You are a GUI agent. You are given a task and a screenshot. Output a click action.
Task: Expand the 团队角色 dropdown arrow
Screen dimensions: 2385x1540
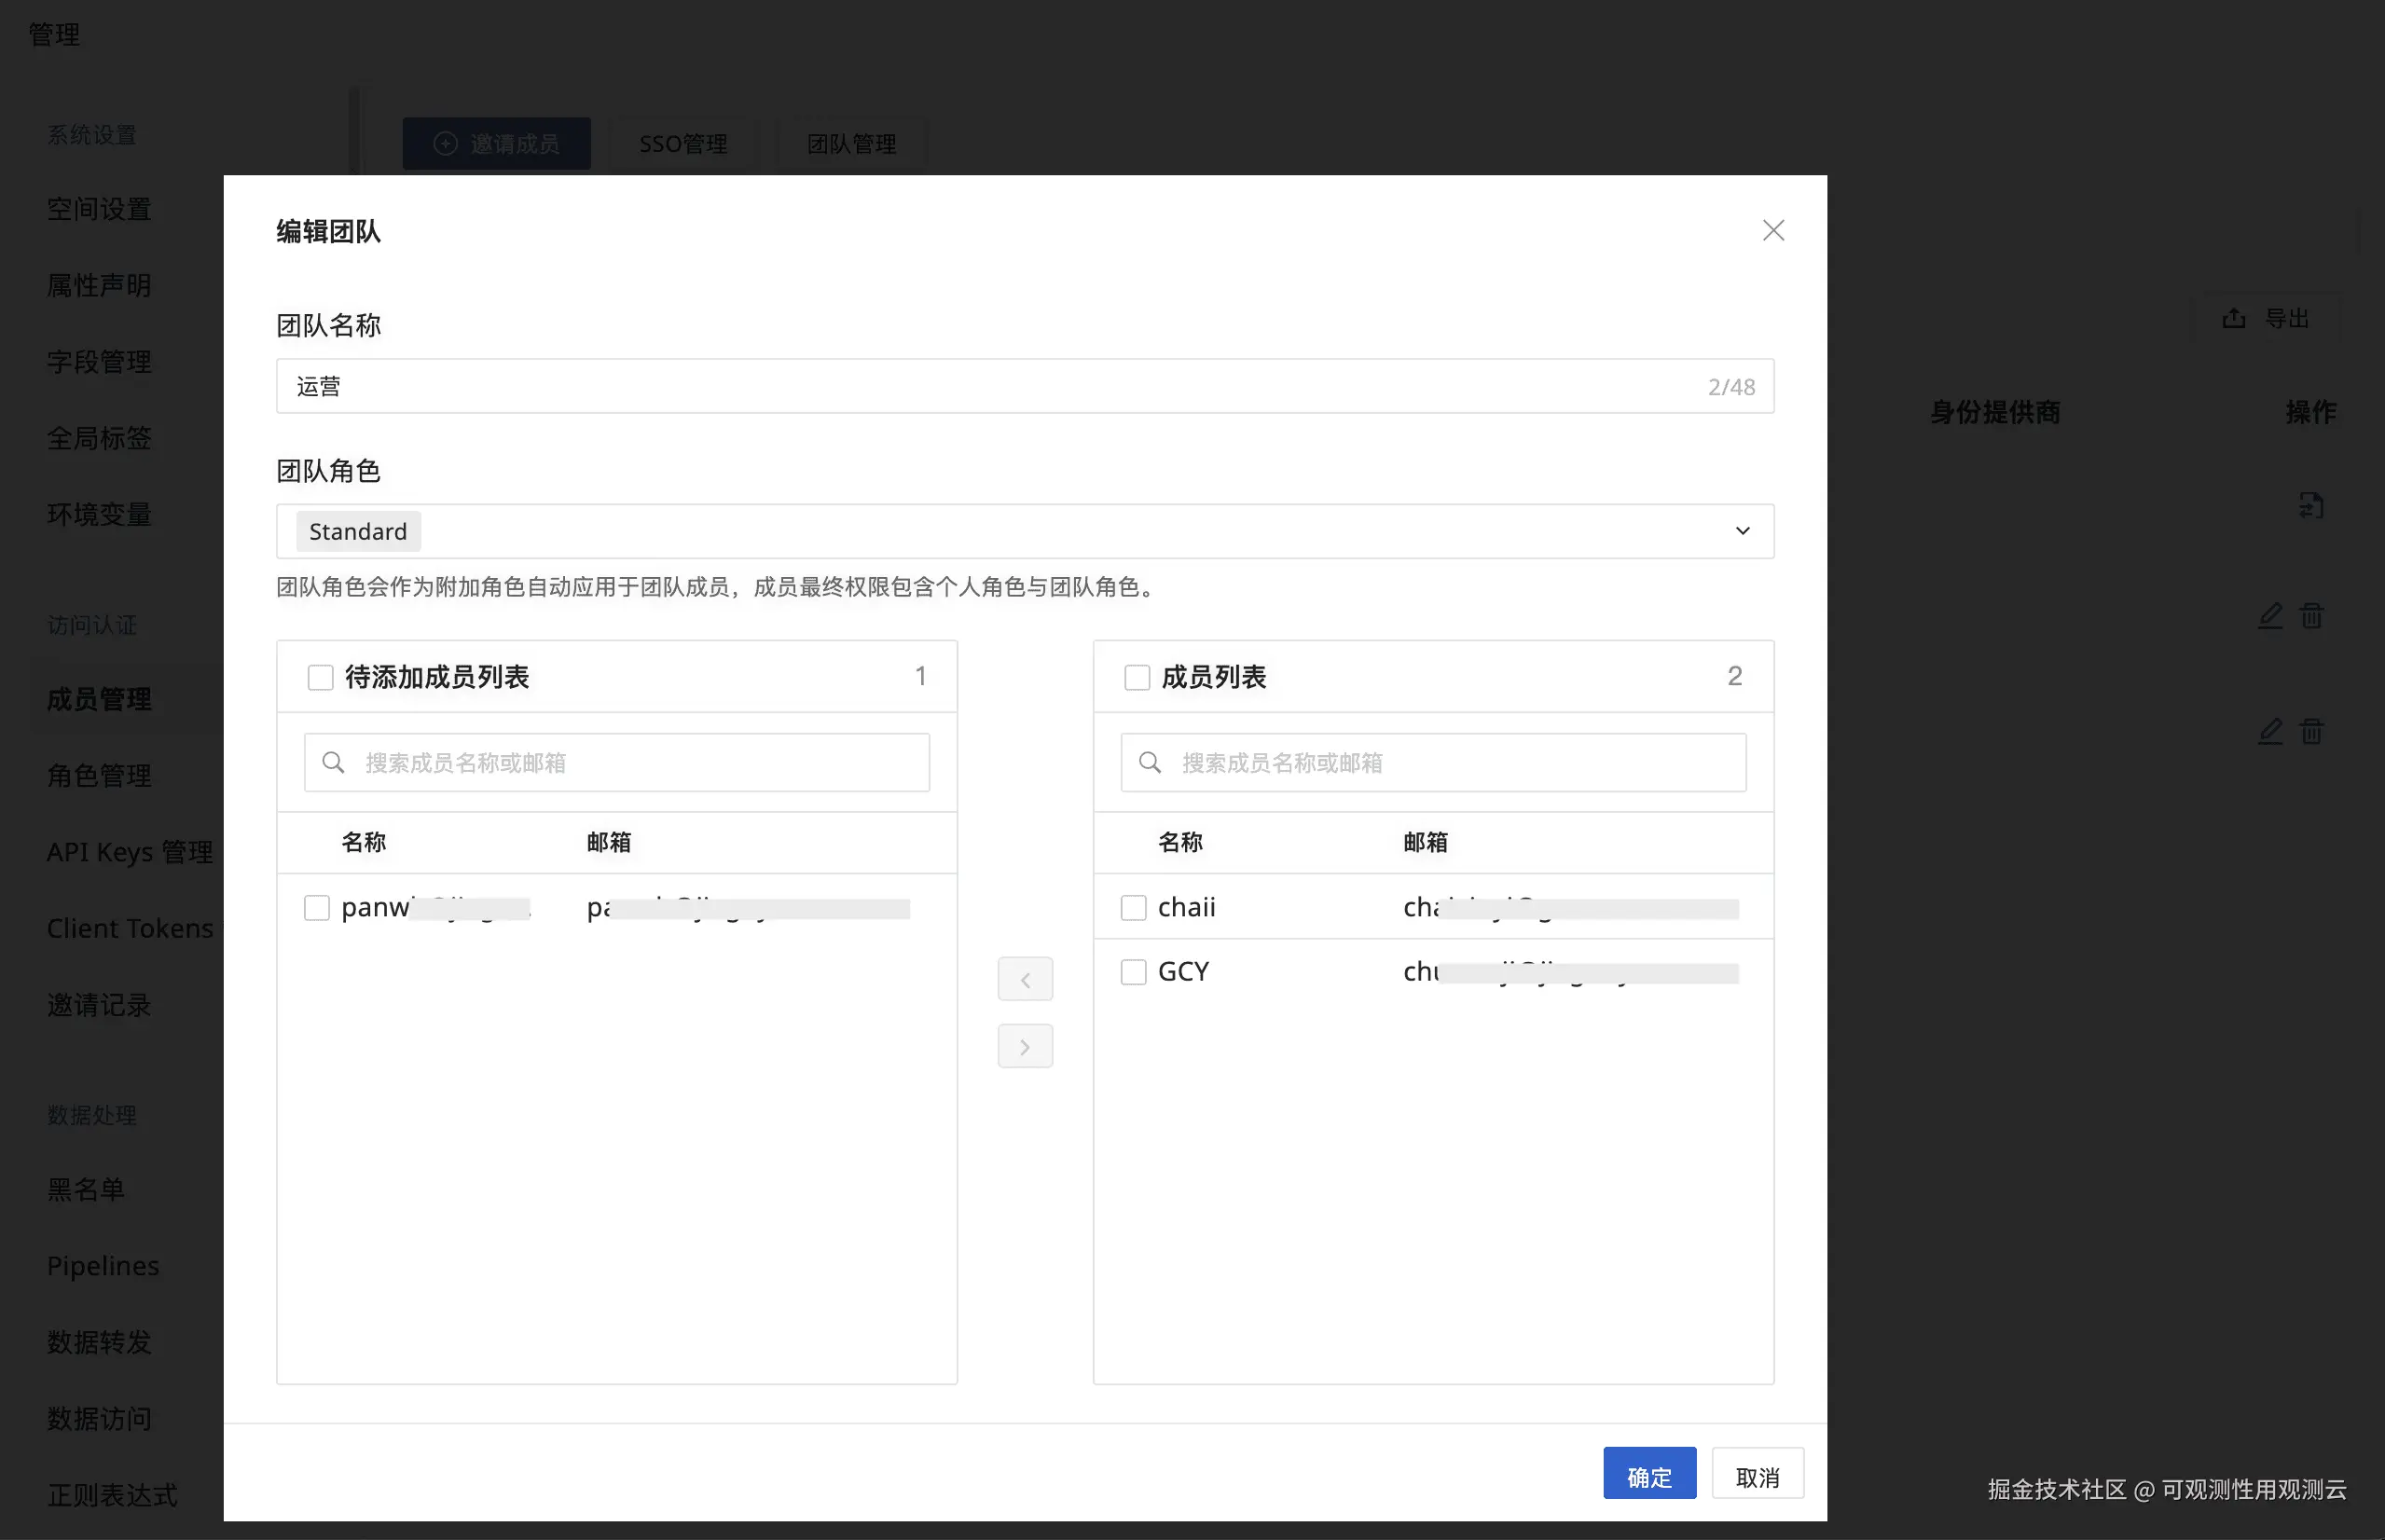(x=1742, y=531)
